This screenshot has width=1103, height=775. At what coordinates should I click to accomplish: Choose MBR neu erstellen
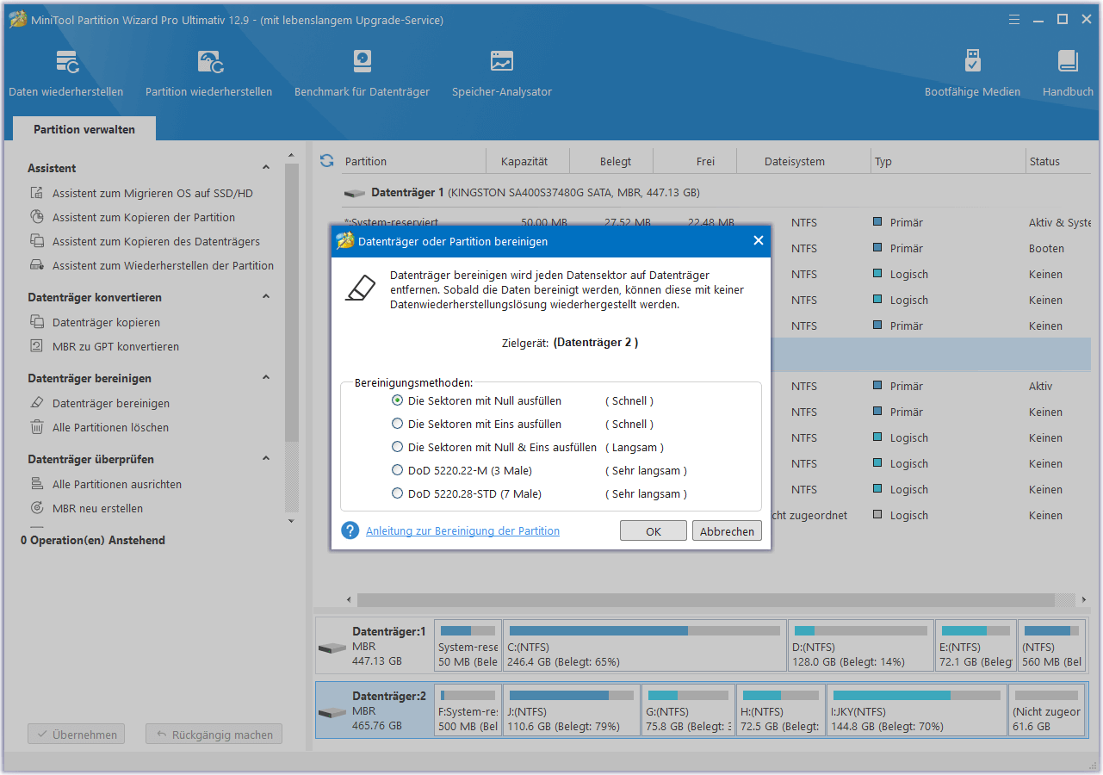pyautogui.click(x=86, y=509)
